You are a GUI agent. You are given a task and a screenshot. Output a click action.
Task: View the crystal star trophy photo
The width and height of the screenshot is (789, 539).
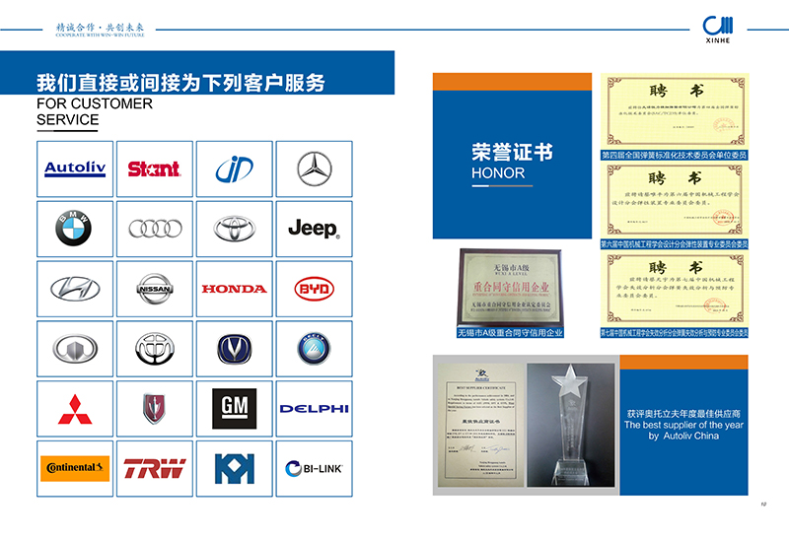[570, 420]
